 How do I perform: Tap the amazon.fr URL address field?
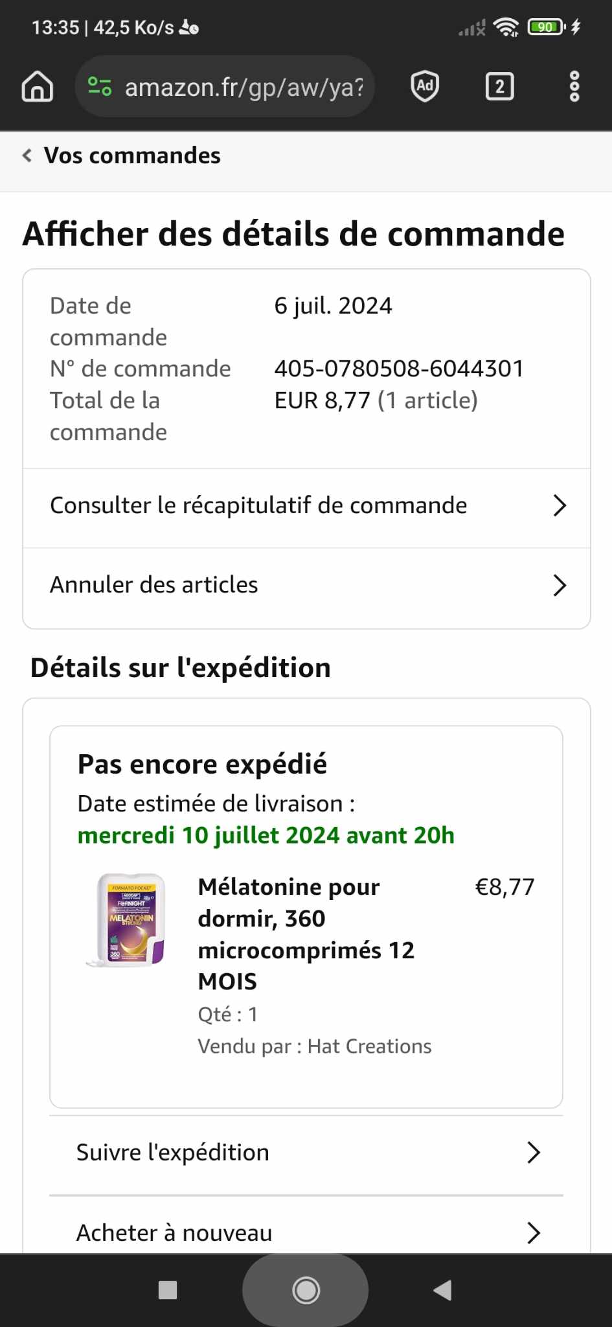(x=244, y=87)
